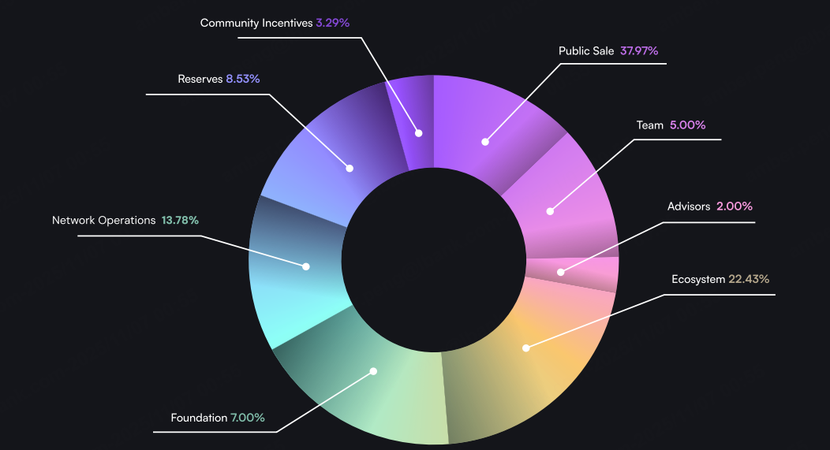Image resolution: width=830 pixels, height=450 pixels.
Task: Click the pale green Foundation donut segment
Action: coord(394,402)
